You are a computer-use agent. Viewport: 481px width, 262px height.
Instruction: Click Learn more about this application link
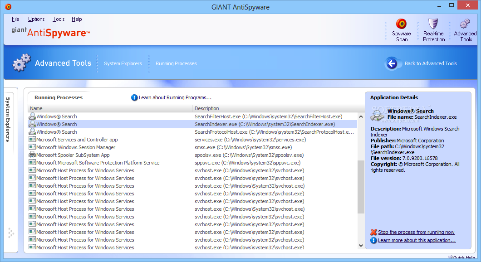pyautogui.click(x=417, y=240)
